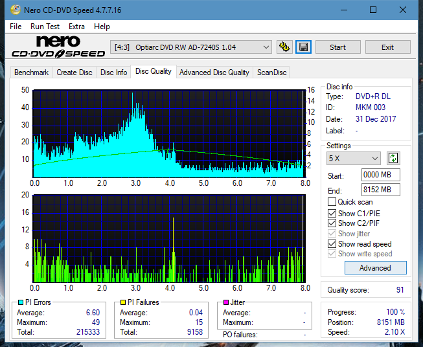Click the magenta Jitter legend swatch

pyautogui.click(x=226, y=302)
